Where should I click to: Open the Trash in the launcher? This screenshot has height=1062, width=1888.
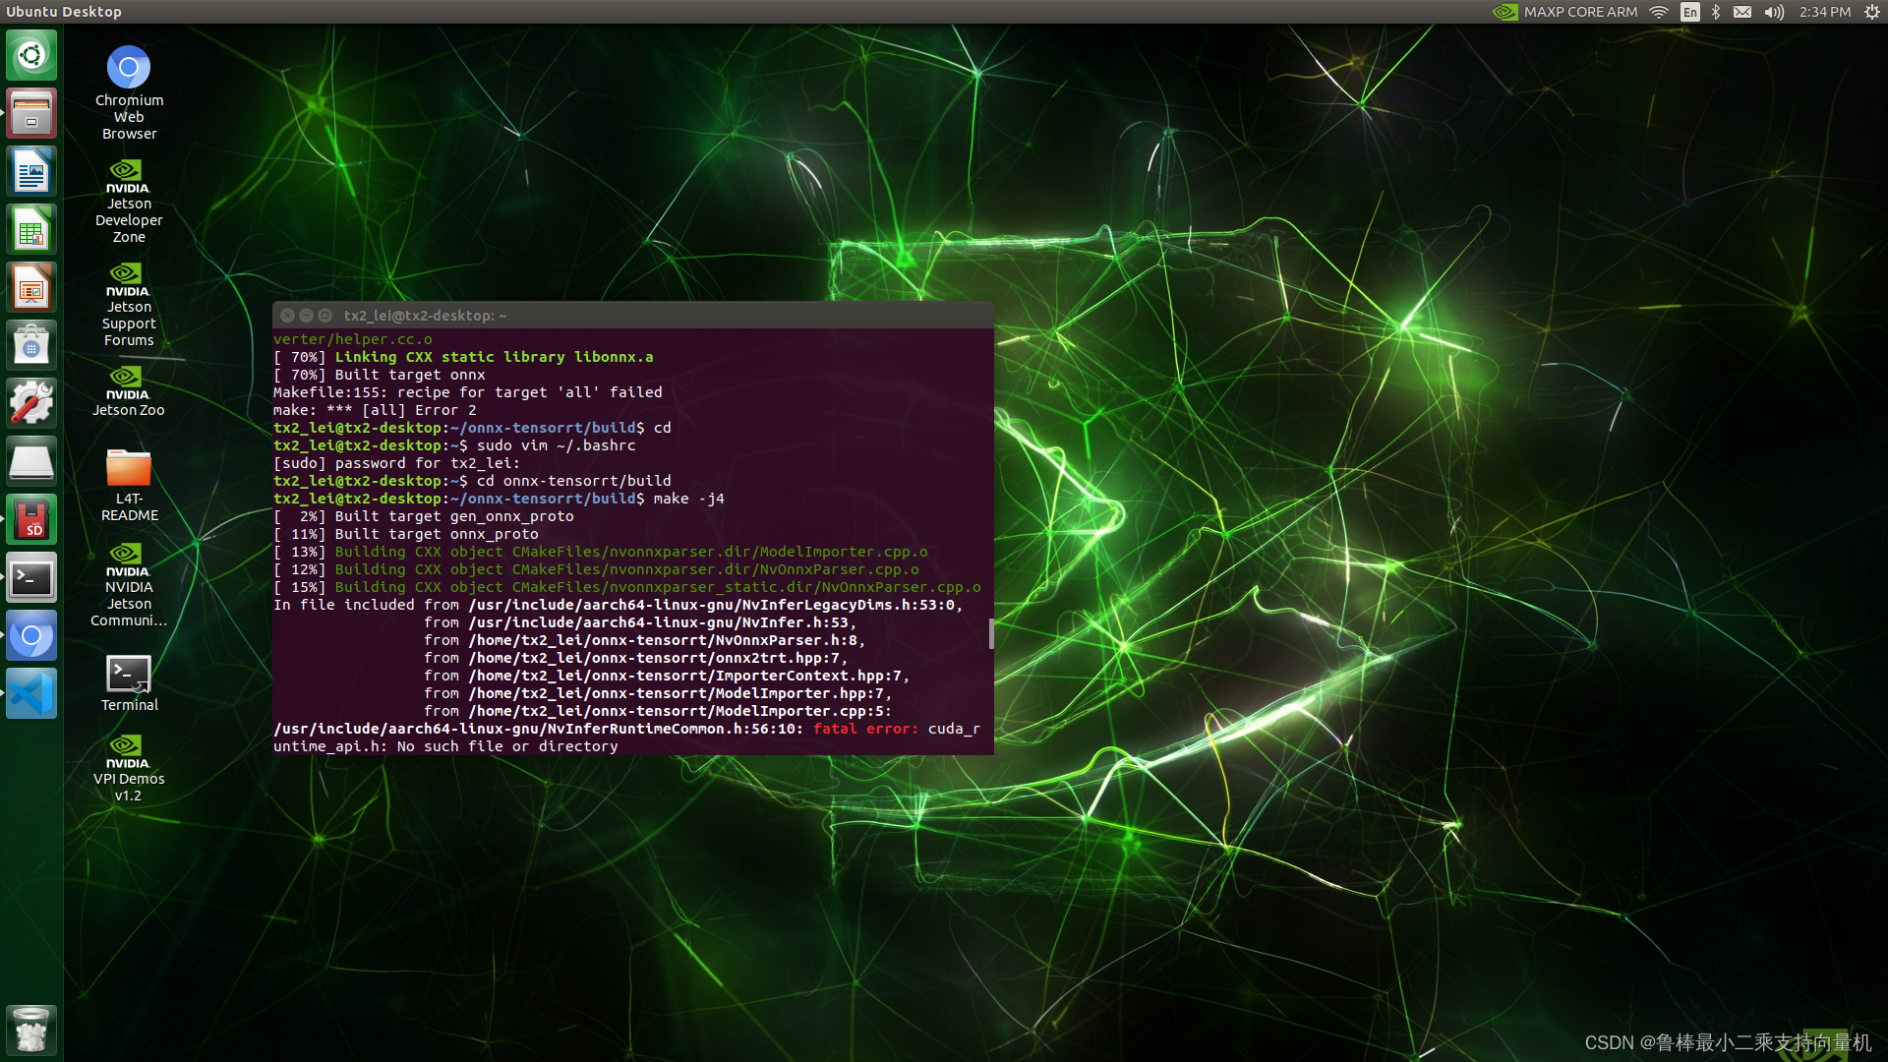[x=31, y=1030]
